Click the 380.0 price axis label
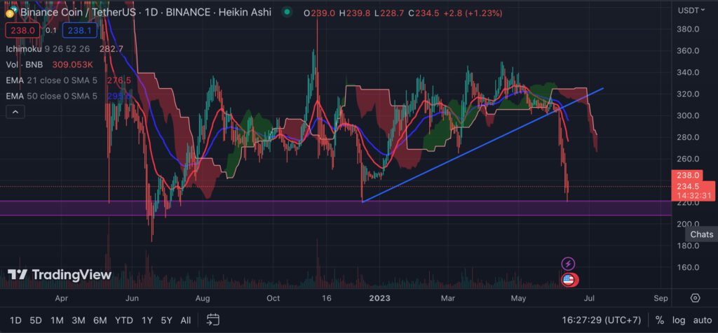Viewport: 718px width, 333px height. [x=688, y=29]
